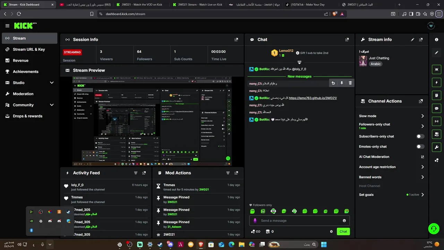The width and height of the screenshot is (444, 250).
Task: Click speech bubble icon in right sidebar
Action: (x=436, y=108)
